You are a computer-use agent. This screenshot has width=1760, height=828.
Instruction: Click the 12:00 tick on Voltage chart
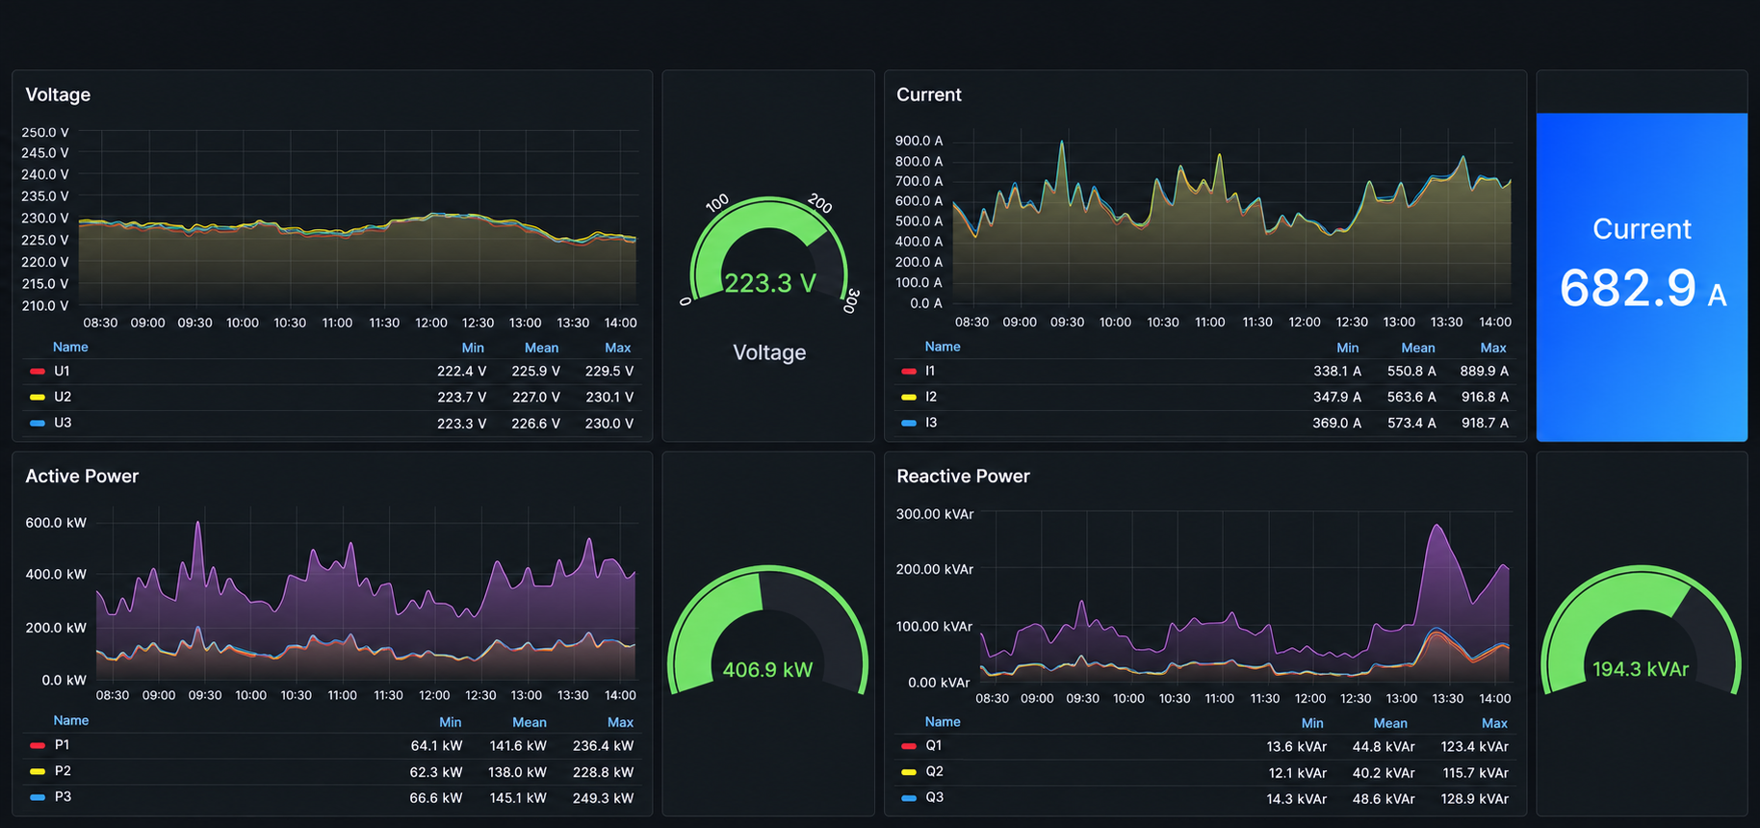(x=431, y=323)
